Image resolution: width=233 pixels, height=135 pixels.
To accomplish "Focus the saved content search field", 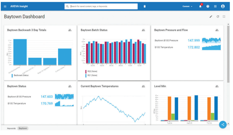I will pyautogui.click(x=101, y=6).
